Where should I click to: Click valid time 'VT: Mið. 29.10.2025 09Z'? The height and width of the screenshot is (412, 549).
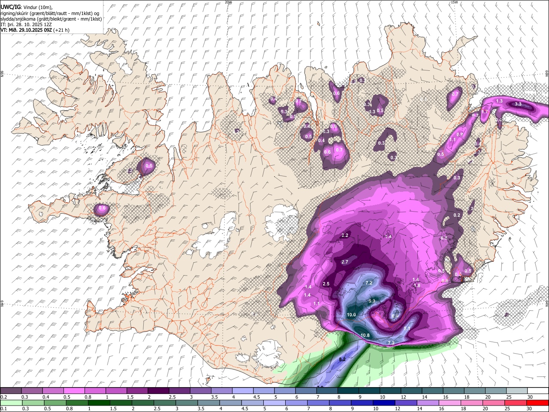point(26,30)
